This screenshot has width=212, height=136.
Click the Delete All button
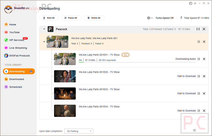click(x=94, y=18)
